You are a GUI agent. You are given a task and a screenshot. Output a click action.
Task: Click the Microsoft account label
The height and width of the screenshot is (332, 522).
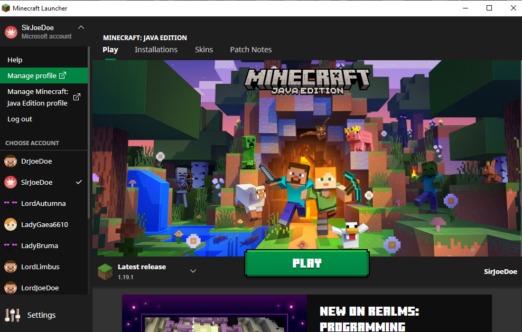tap(46, 36)
